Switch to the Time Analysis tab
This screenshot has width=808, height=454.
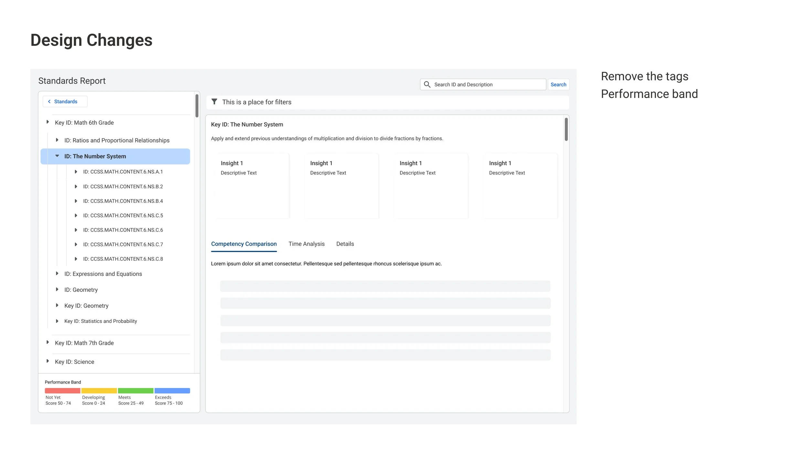[x=306, y=244]
